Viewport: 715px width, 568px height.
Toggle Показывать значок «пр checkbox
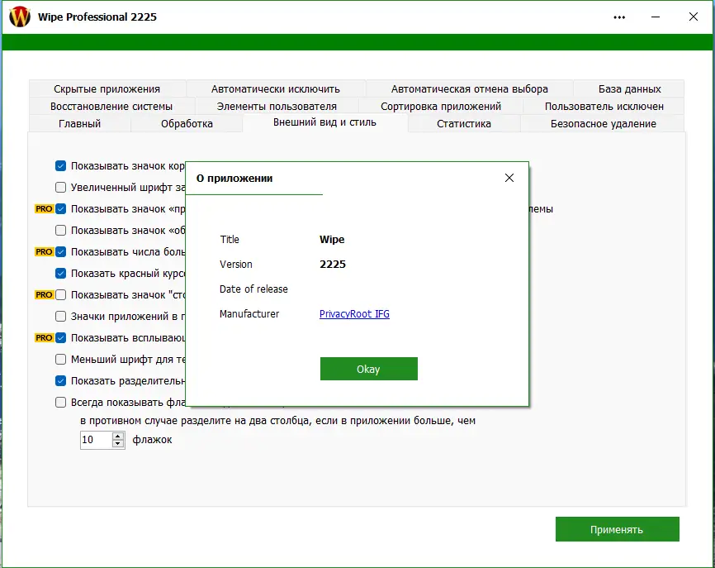click(60, 208)
